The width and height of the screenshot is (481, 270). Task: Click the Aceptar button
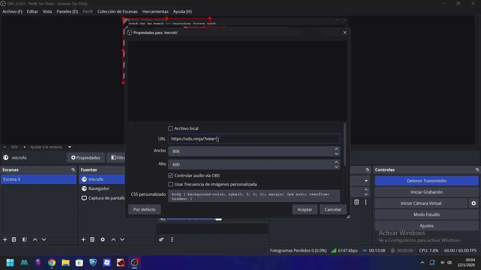click(x=305, y=210)
